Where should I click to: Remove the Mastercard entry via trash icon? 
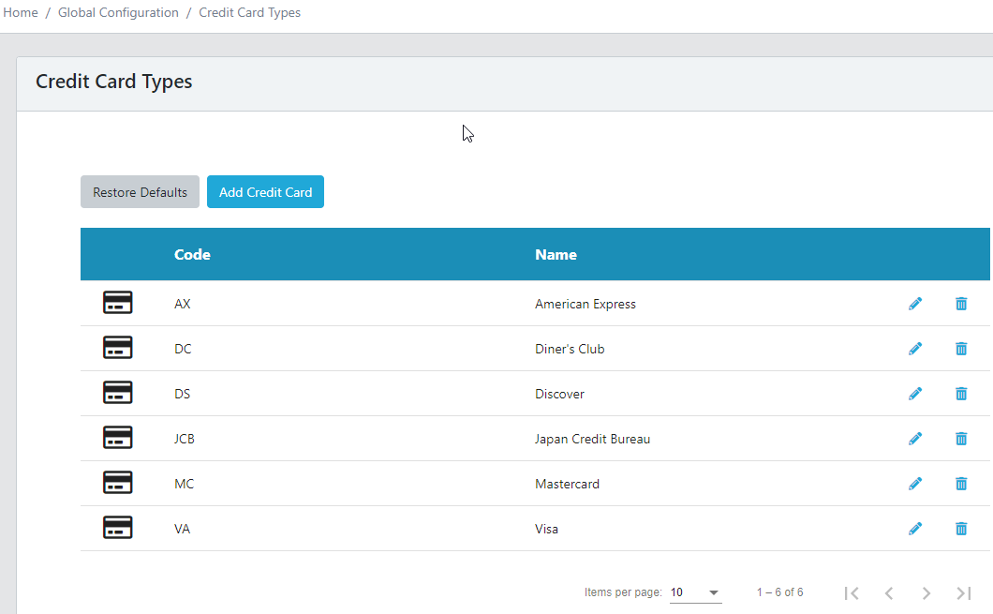960,484
